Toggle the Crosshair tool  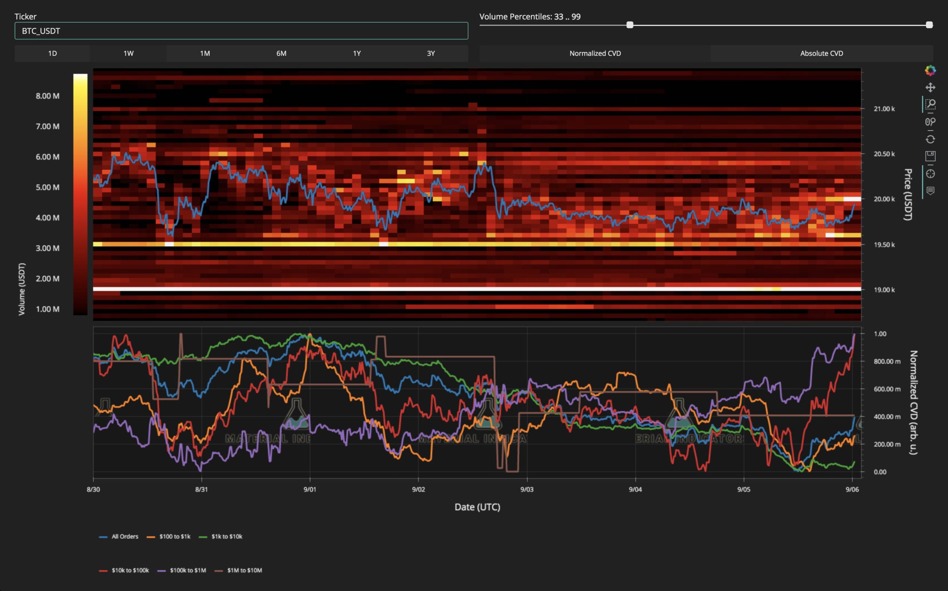(930, 174)
